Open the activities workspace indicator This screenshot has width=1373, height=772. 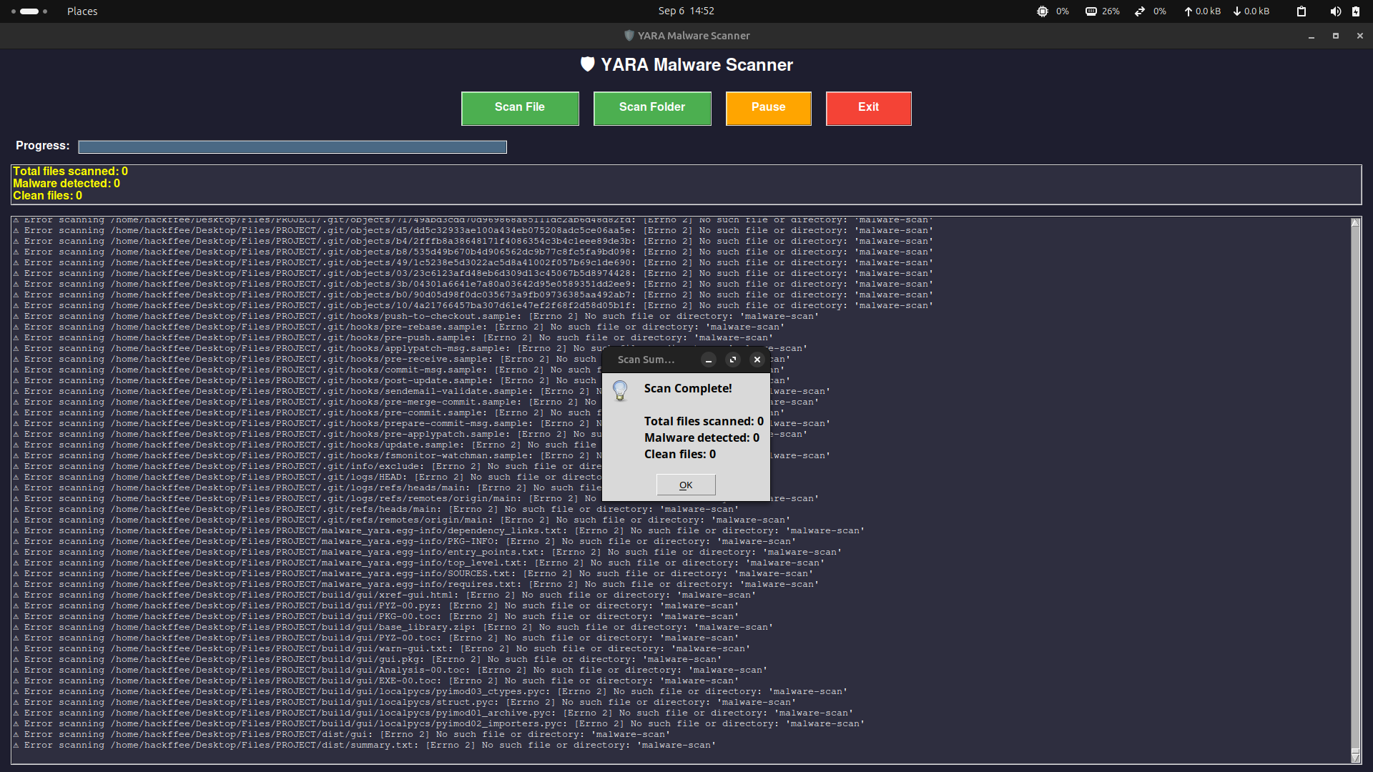(x=29, y=11)
